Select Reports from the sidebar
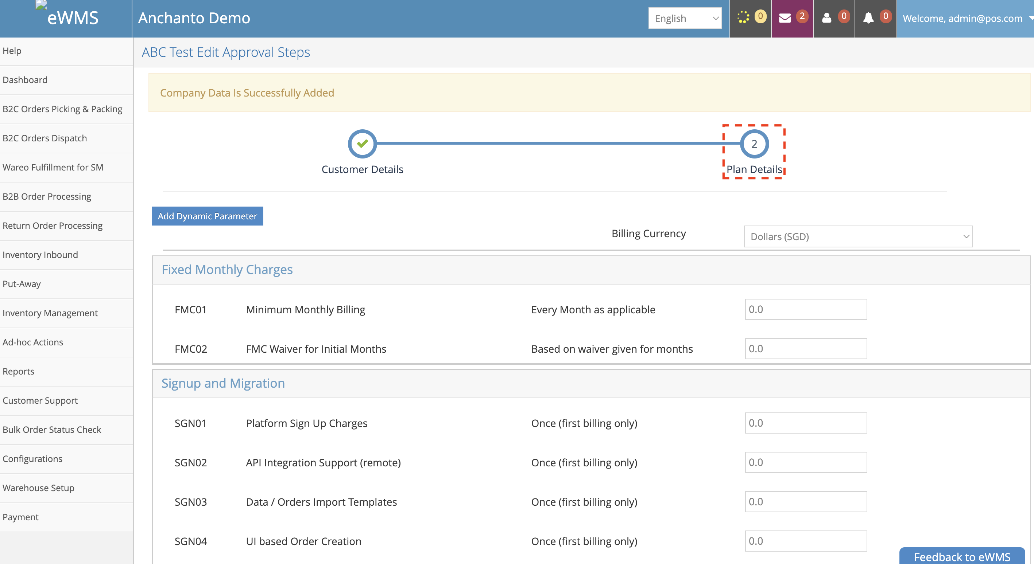1034x564 pixels. coord(19,371)
